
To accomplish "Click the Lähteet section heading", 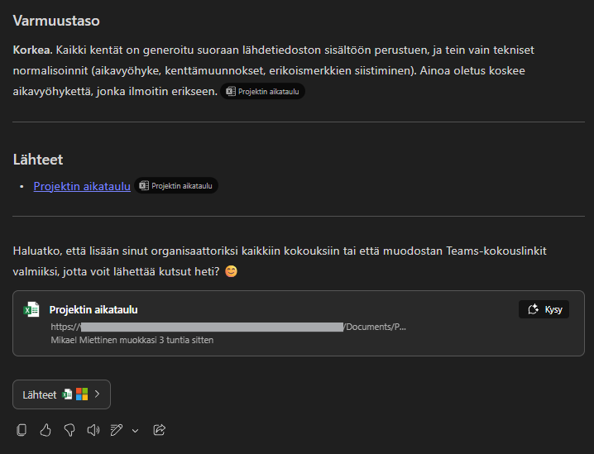I will click(38, 159).
